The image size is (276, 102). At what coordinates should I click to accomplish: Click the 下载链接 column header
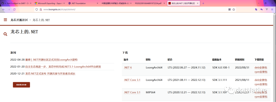259,60
